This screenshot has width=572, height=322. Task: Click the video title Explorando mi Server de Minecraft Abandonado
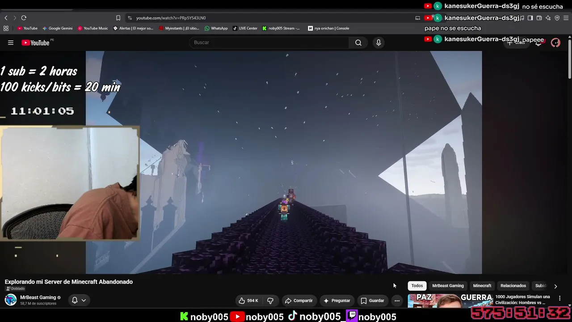(x=69, y=282)
